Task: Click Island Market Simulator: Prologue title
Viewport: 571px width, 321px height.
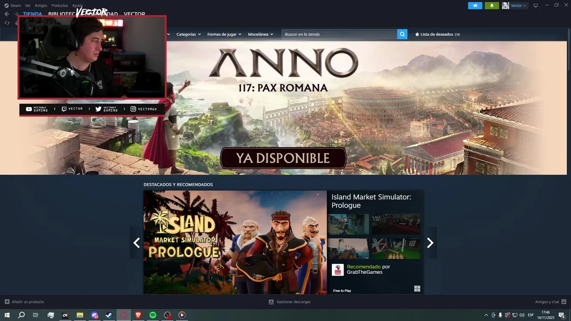Action: coord(371,201)
